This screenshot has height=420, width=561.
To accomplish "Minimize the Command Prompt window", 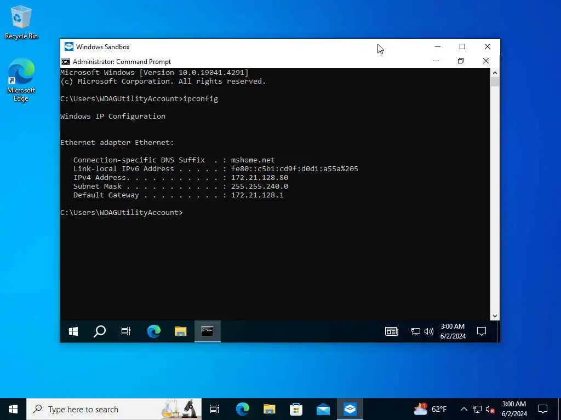I will (x=436, y=61).
